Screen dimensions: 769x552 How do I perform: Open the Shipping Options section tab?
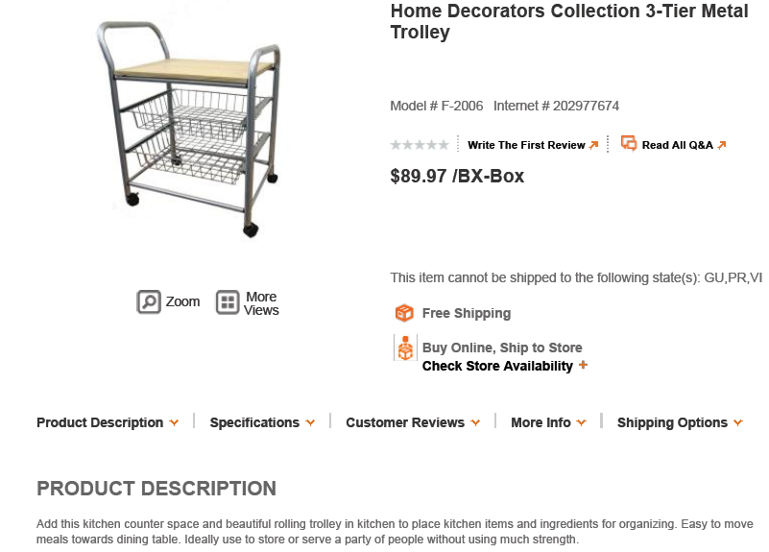pyautogui.click(x=680, y=422)
